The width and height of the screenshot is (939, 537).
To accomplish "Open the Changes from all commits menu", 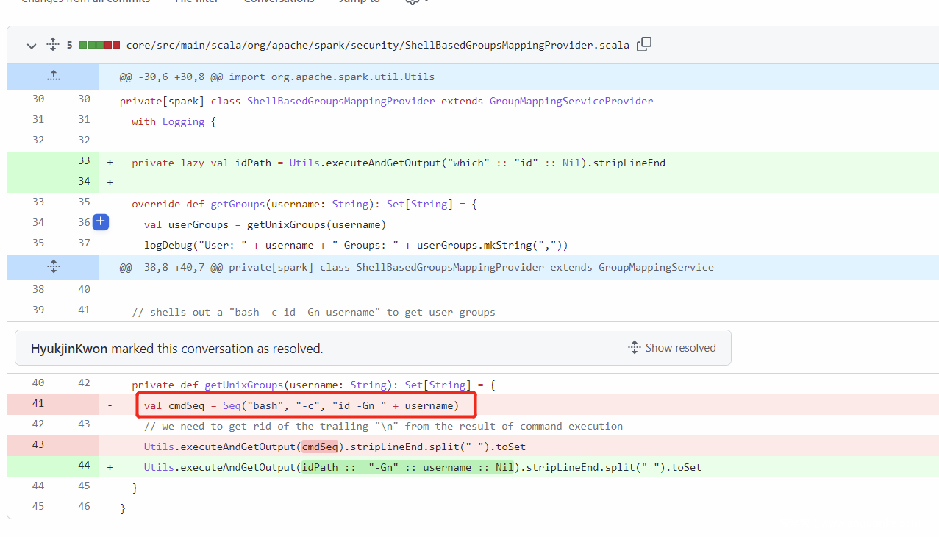I will [85, 1].
